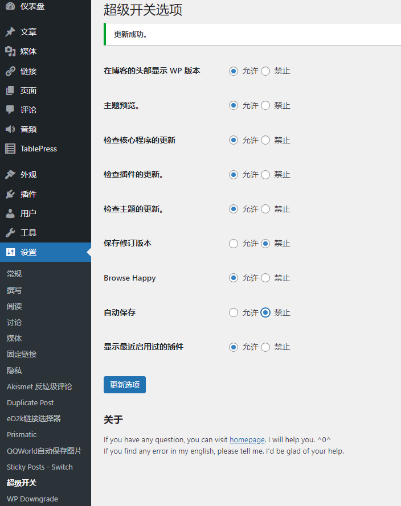Open TablePress via its table icon
The height and width of the screenshot is (506, 401).
(x=10, y=149)
